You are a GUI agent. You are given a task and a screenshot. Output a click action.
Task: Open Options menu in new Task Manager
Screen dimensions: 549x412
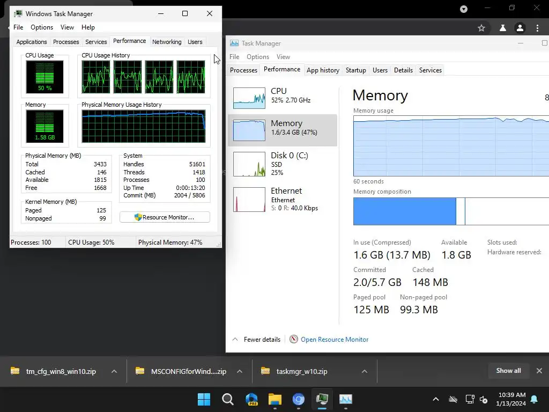pos(258,57)
